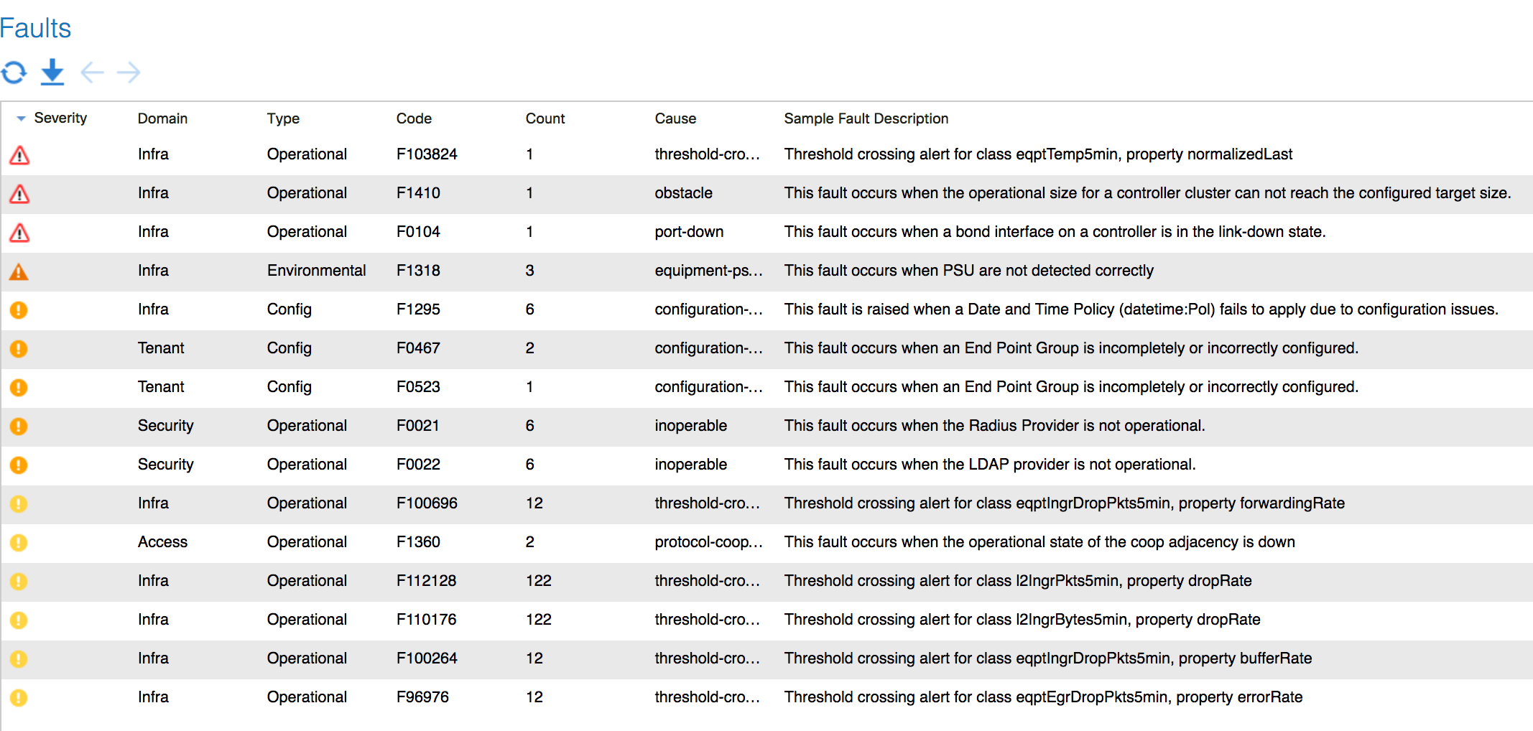This screenshot has width=1533, height=731.
Task: Sort by Cause column header
Action: click(675, 118)
